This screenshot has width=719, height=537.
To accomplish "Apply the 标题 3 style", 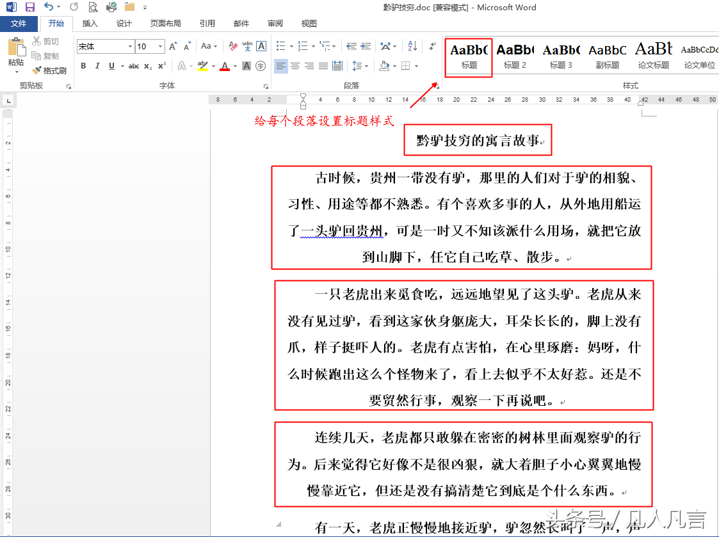I will [561, 56].
